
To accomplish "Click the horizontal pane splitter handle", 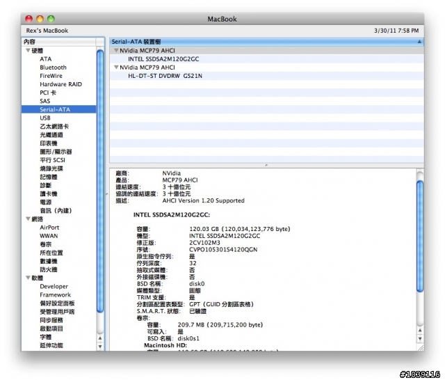I will click(266, 165).
